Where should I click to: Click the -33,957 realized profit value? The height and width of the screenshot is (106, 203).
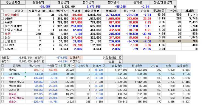45,7
